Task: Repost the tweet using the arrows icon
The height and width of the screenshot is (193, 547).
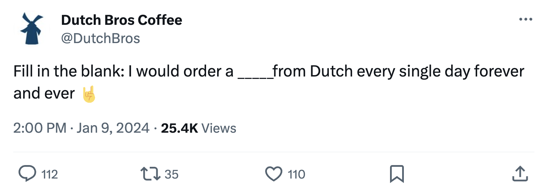Action: click(150, 174)
